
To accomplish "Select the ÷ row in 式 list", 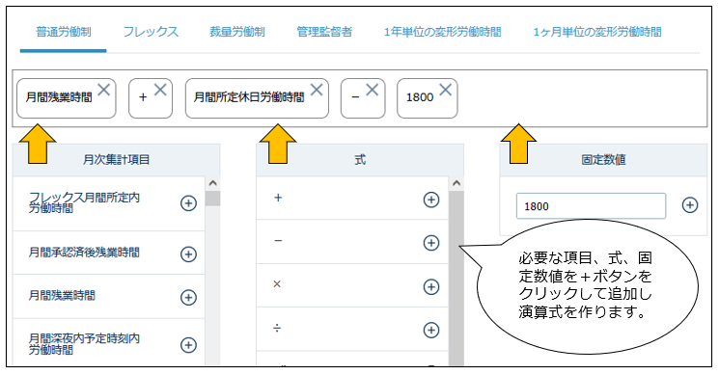I will point(352,329).
